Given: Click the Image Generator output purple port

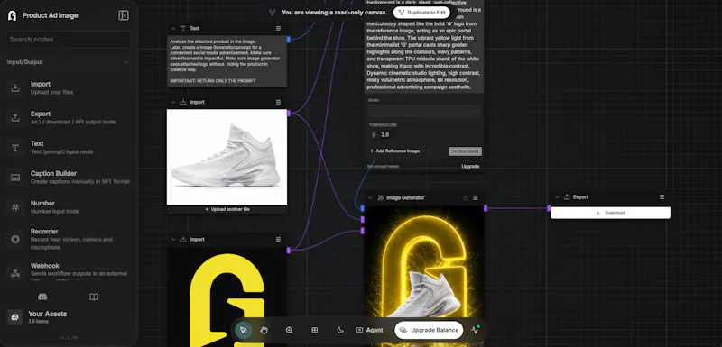Looking at the screenshot, I should (486, 208).
